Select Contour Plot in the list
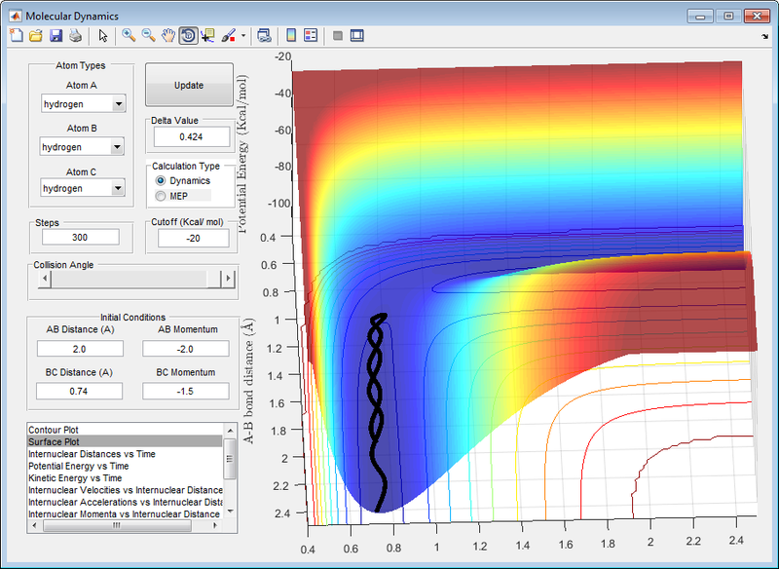The image size is (779, 569). [125, 430]
